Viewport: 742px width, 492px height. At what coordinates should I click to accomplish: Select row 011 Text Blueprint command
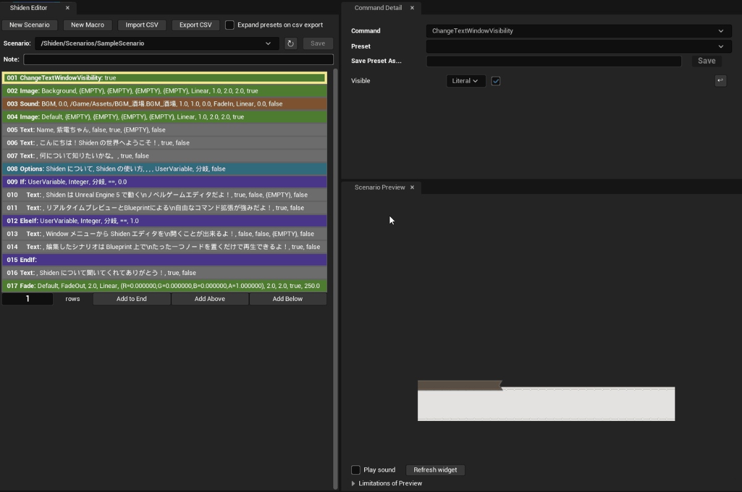click(x=164, y=208)
